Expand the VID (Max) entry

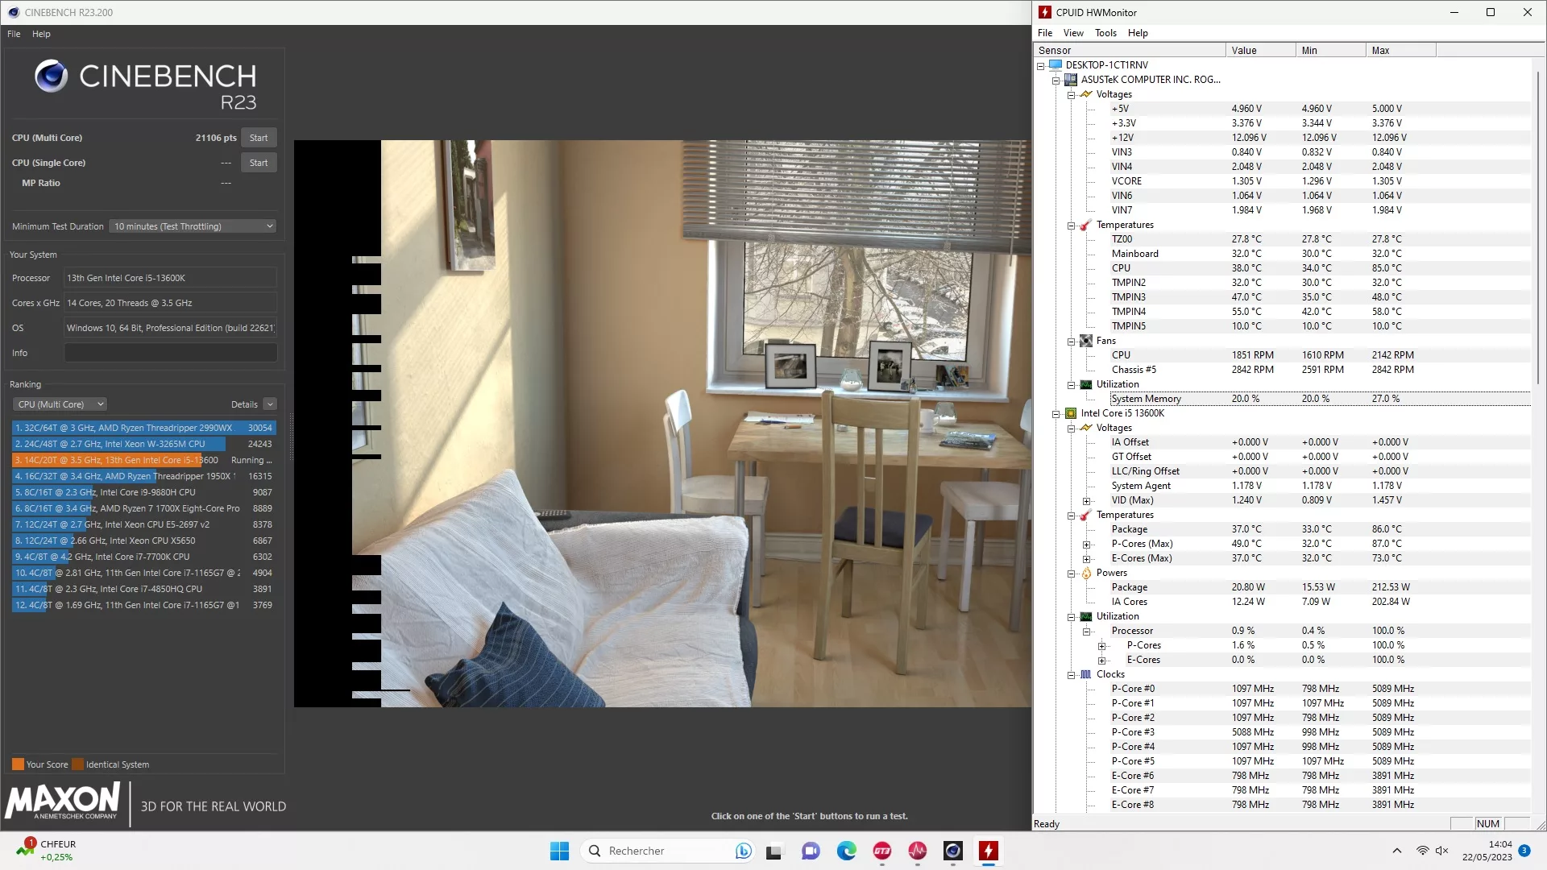1086,501
